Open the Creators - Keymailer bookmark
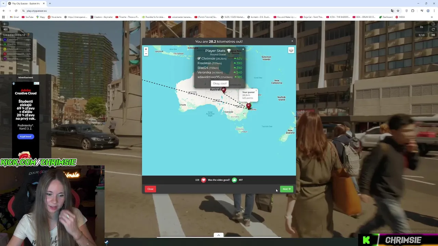The width and height of the screenshot is (438, 246). tap(101, 17)
